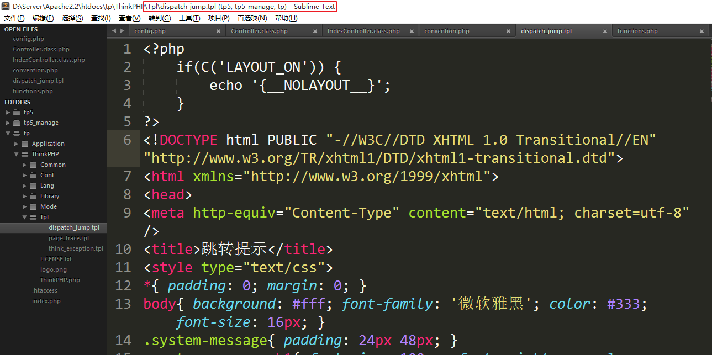Open page_trace.tpl from the sidebar tree

(x=68, y=238)
